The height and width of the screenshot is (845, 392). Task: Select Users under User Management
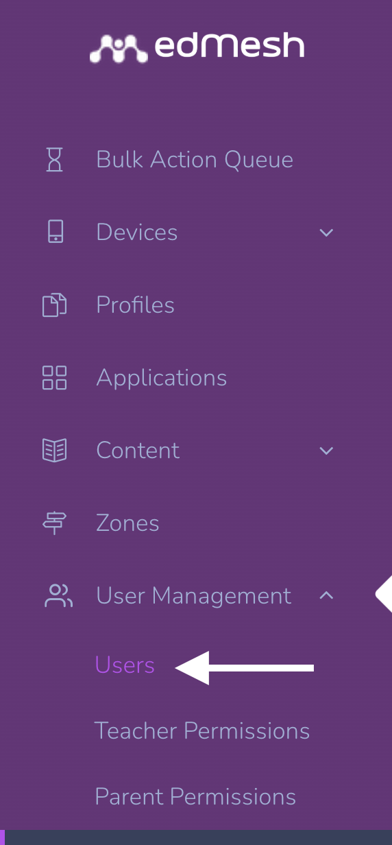point(125,665)
